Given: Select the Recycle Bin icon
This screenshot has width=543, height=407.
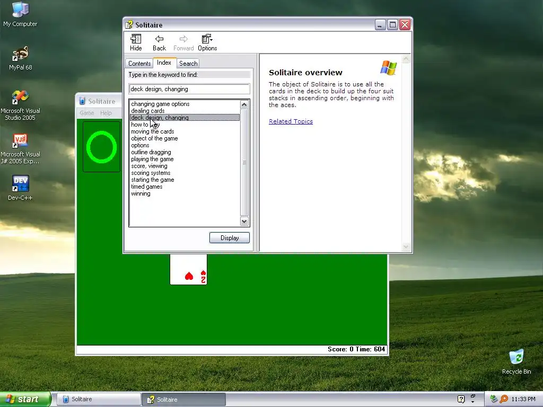Looking at the screenshot, I should (516, 362).
